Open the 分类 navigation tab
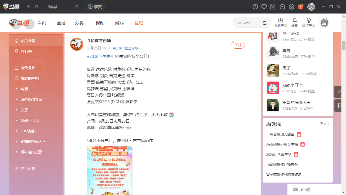 click(x=79, y=23)
